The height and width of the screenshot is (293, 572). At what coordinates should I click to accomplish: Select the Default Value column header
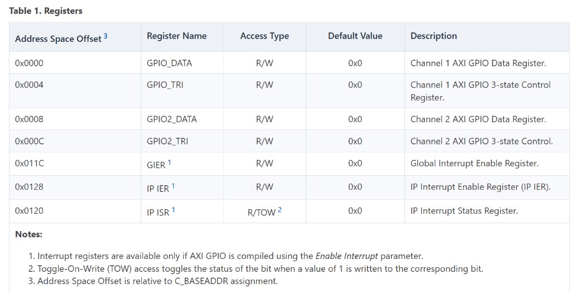pos(355,36)
